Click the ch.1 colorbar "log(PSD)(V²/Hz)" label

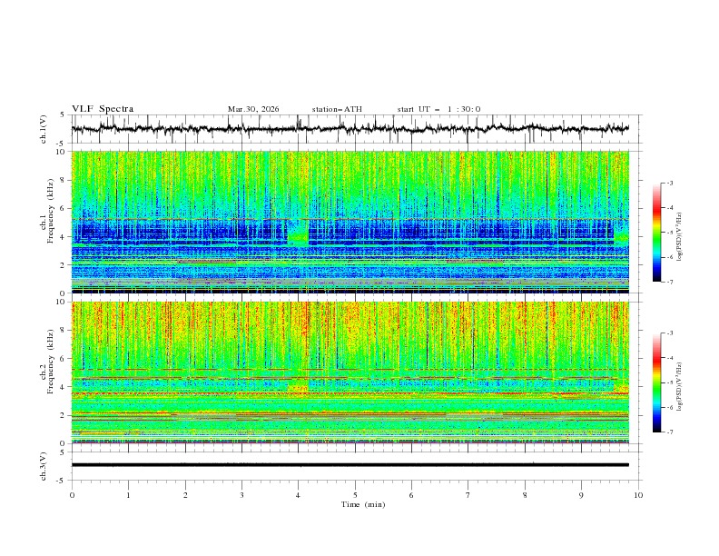tap(679, 237)
